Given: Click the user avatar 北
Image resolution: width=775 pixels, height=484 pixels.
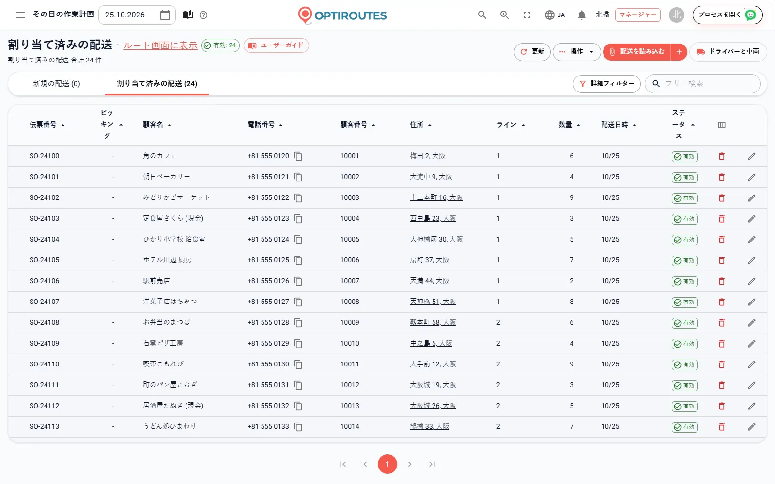Looking at the screenshot, I should (x=677, y=15).
